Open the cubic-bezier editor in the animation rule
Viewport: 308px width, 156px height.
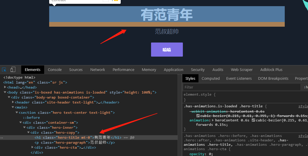(254, 120)
